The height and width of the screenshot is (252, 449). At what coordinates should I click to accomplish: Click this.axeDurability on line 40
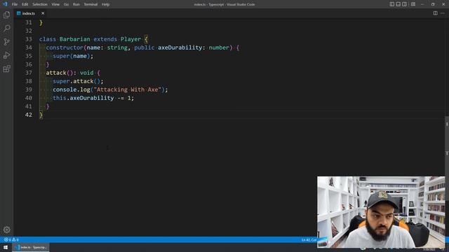pos(83,98)
